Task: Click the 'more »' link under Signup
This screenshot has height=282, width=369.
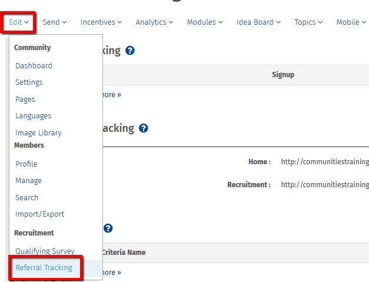Action: tap(112, 95)
